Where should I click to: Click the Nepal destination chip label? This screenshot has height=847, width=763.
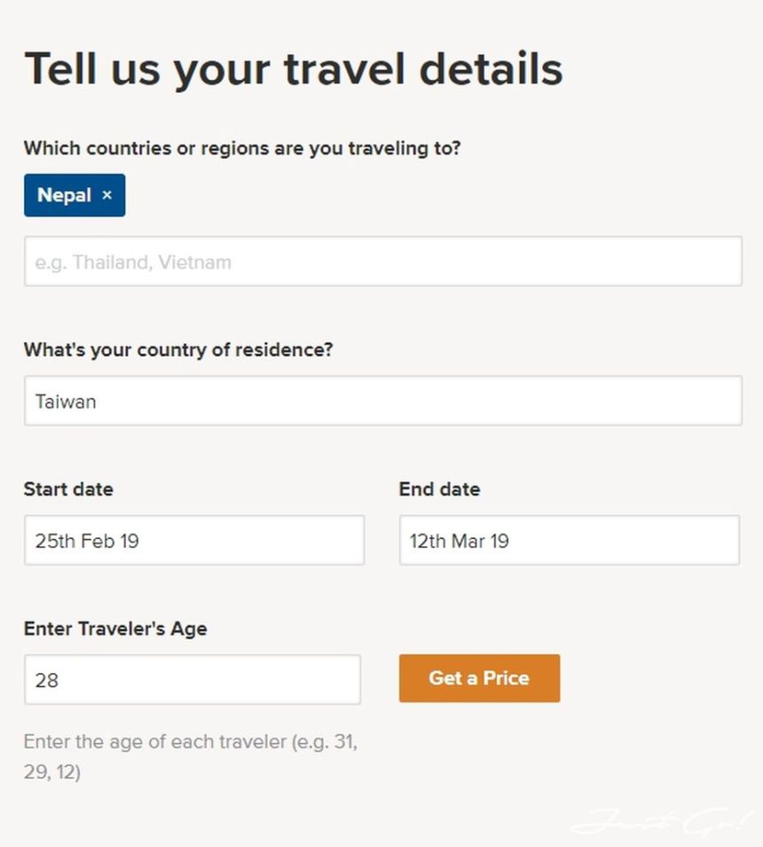click(64, 195)
